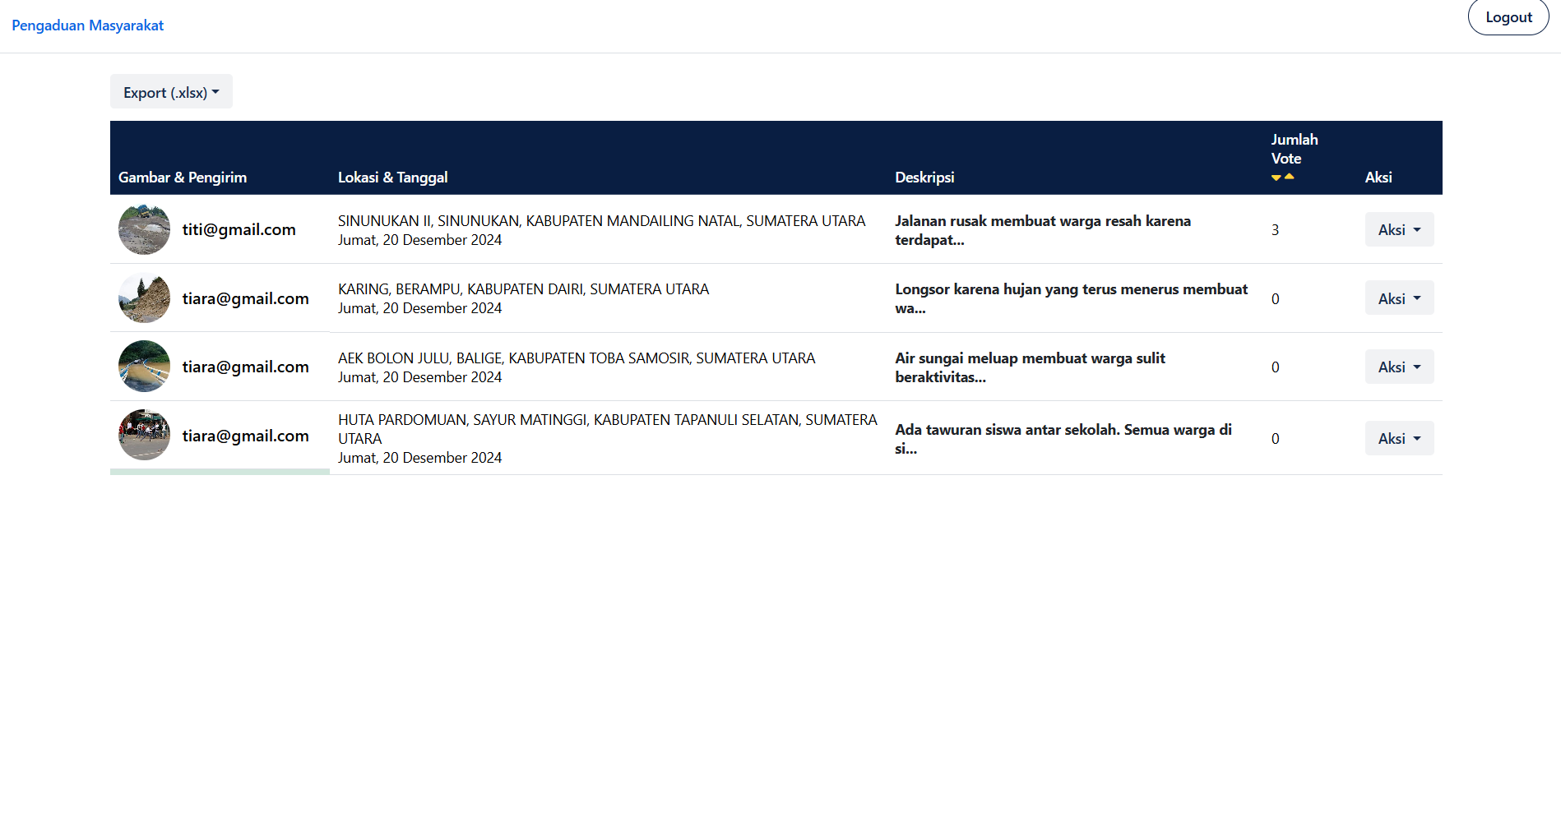The width and height of the screenshot is (1561, 840).
Task: Open Aksi menu for Aek Bolon Julu complaint
Action: pyautogui.click(x=1398, y=367)
